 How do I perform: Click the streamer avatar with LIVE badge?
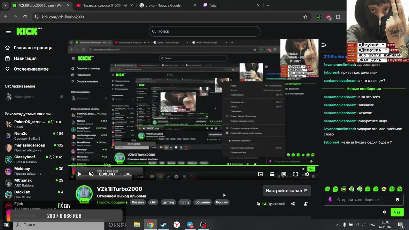[84, 194]
